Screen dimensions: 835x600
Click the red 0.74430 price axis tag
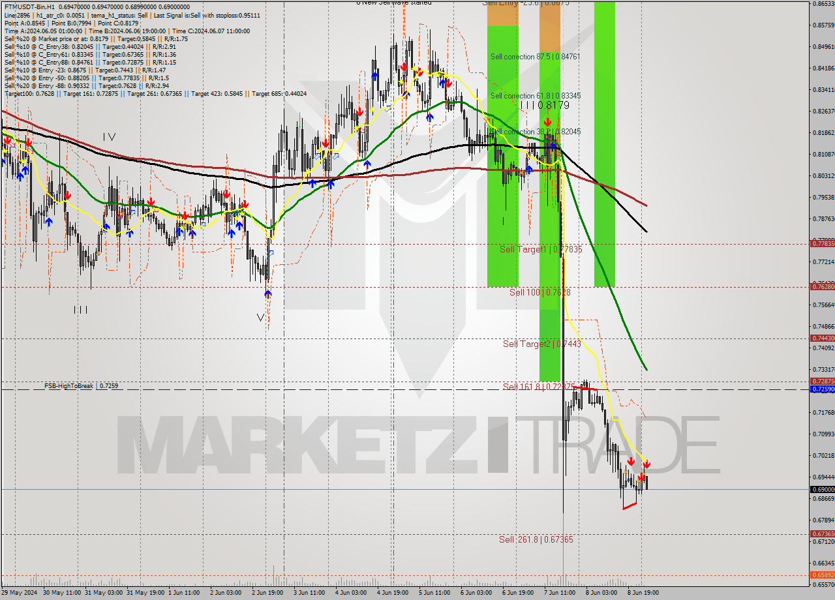(822, 338)
